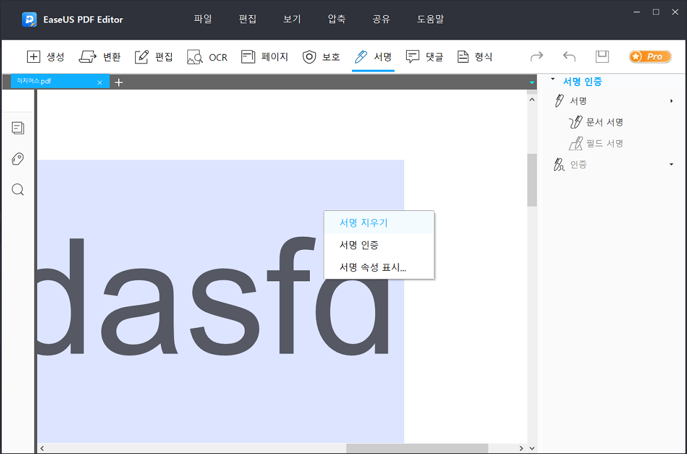Open the 압축 menu in title bar

pyautogui.click(x=336, y=19)
